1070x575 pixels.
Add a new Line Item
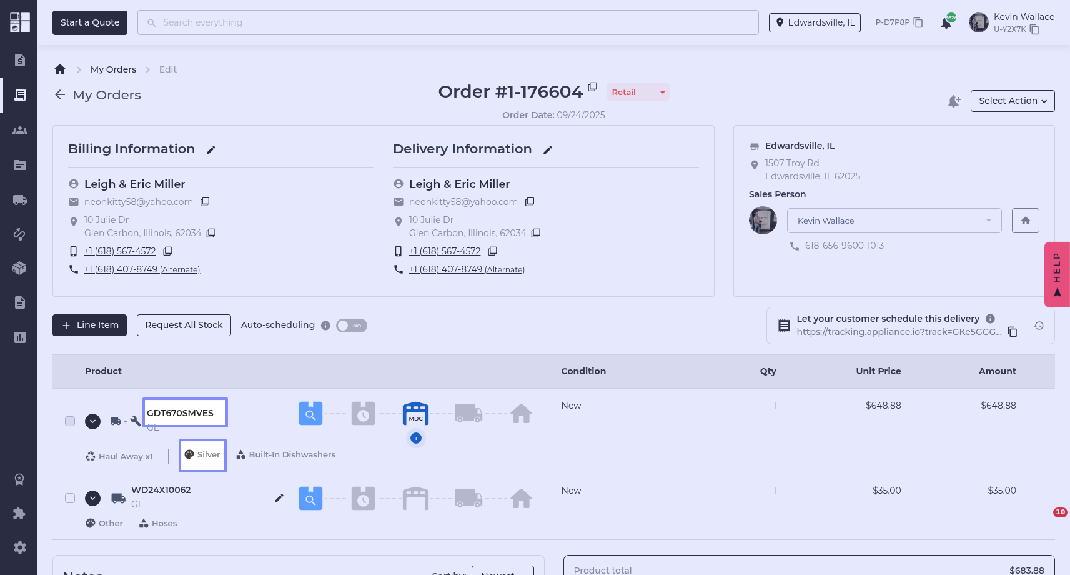click(x=90, y=325)
